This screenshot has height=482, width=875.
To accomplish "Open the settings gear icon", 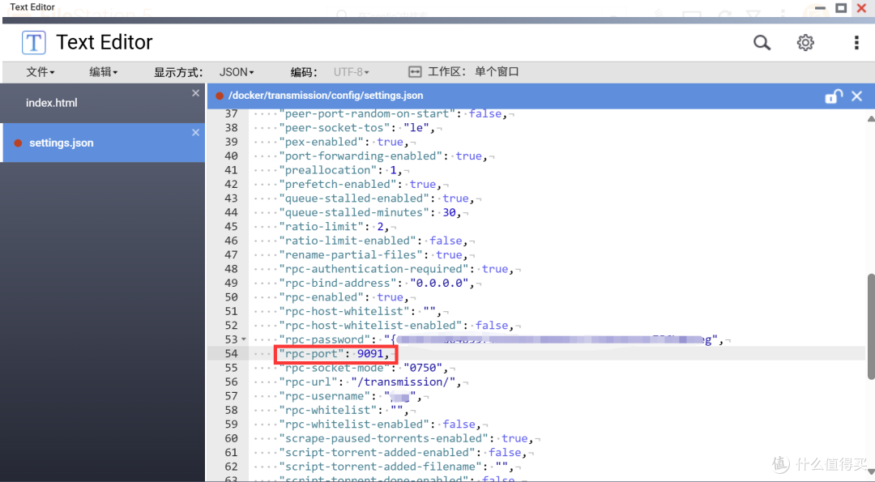I will 805,42.
